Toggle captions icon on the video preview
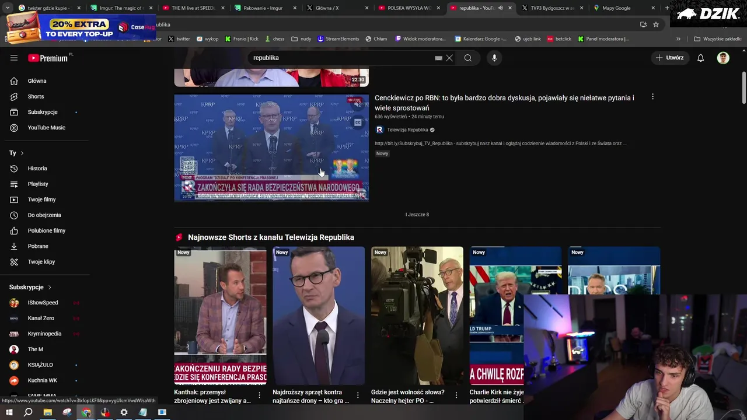The image size is (747, 420). (358, 123)
